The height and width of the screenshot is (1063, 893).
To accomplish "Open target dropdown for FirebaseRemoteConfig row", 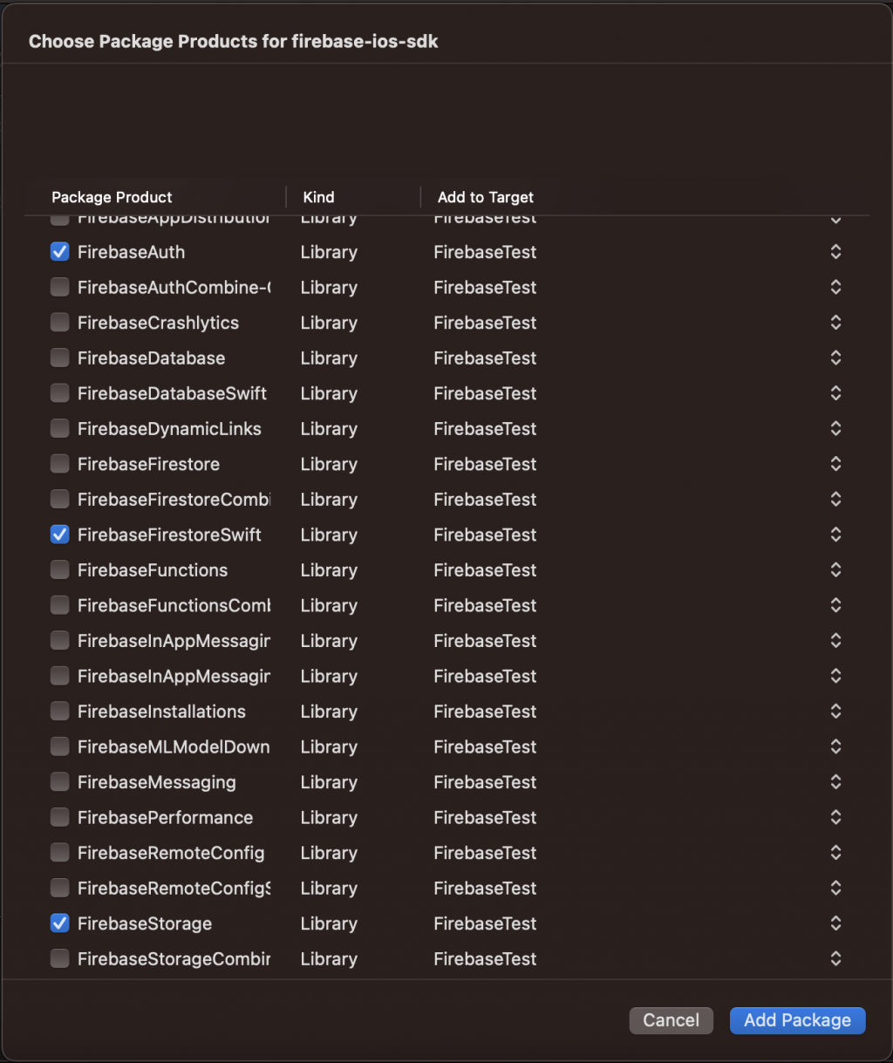I will pyautogui.click(x=835, y=853).
